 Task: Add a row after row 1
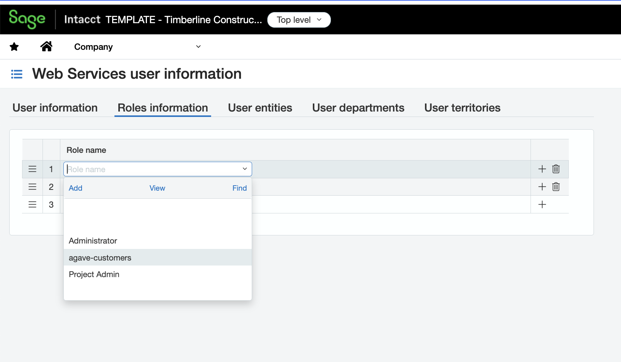(542, 169)
